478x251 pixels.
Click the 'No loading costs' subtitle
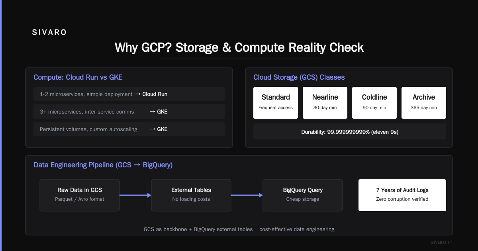191,199
